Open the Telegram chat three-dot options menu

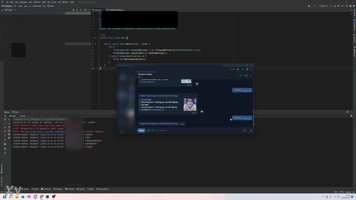coord(251,76)
